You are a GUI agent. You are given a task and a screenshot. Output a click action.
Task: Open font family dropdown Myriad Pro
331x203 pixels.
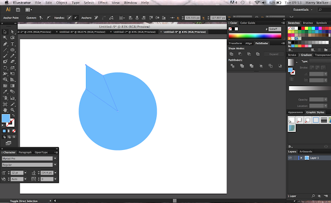55,158
